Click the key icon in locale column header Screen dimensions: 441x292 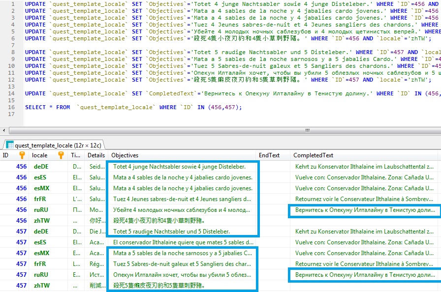click(61, 155)
